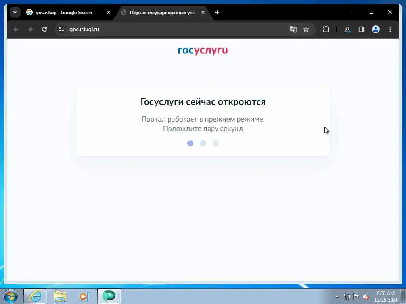This screenshot has height=304, width=406.
Task: Bookmark this tab with the star icon
Action: coord(306,29)
